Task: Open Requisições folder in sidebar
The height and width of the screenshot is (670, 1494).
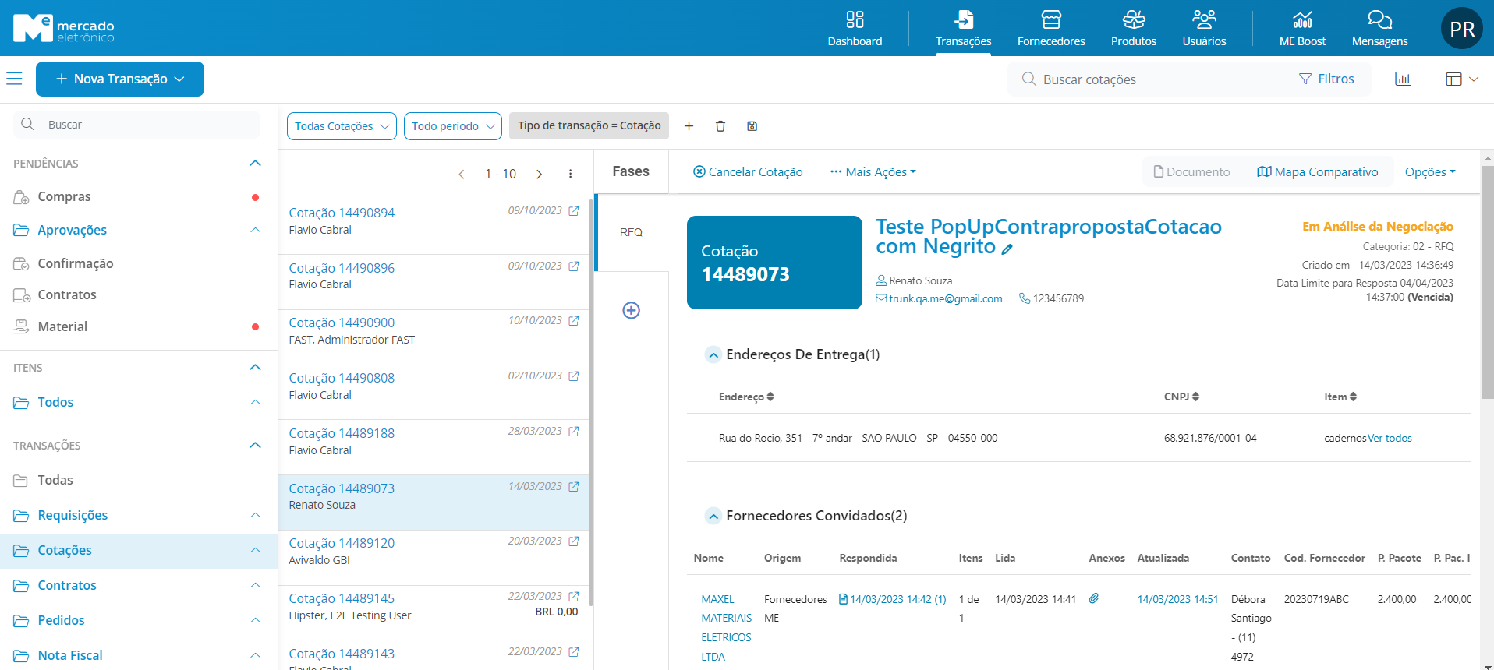Action: click(x=73, y=515)
